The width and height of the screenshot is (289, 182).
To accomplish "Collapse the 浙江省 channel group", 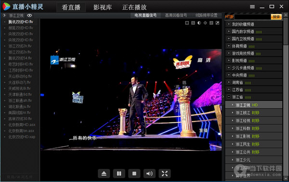I will click(x=229, y=97).
